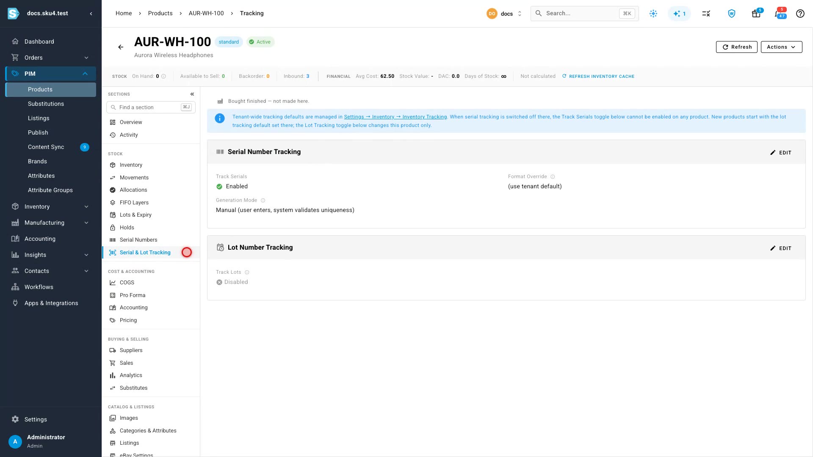Click the AI sparkle assistant icon
The width and height of the screenshot is (813, 457).
point(679,14)
